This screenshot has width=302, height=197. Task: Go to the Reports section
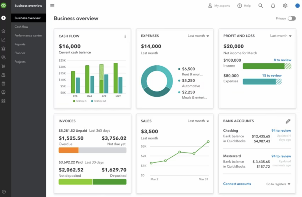click(20, 44)
